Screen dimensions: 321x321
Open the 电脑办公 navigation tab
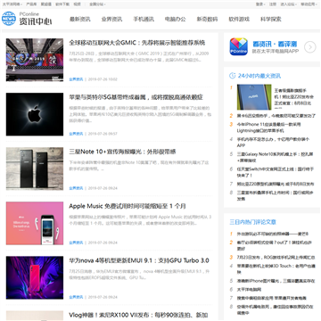(176, 20)
